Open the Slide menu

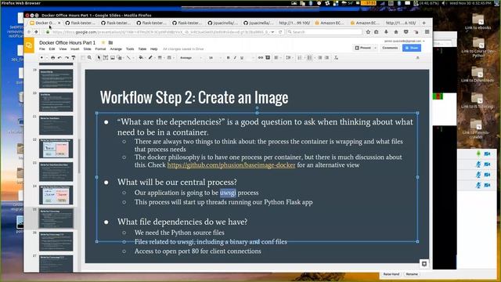[x=87, y=49]
